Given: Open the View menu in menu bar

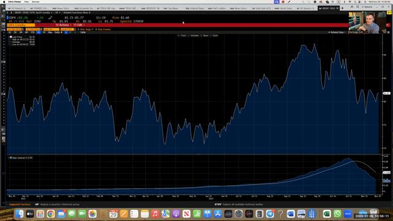Looking at the screenshot, I should (26, 2).
